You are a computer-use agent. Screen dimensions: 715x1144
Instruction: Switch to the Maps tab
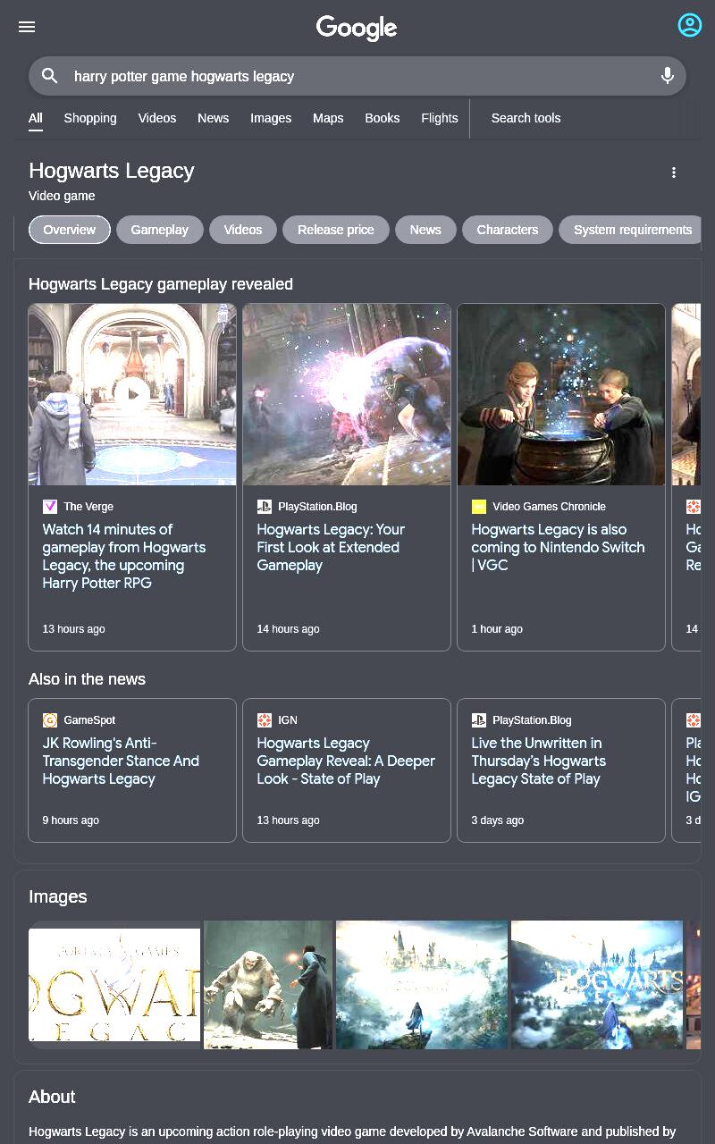tap(328, 118)
